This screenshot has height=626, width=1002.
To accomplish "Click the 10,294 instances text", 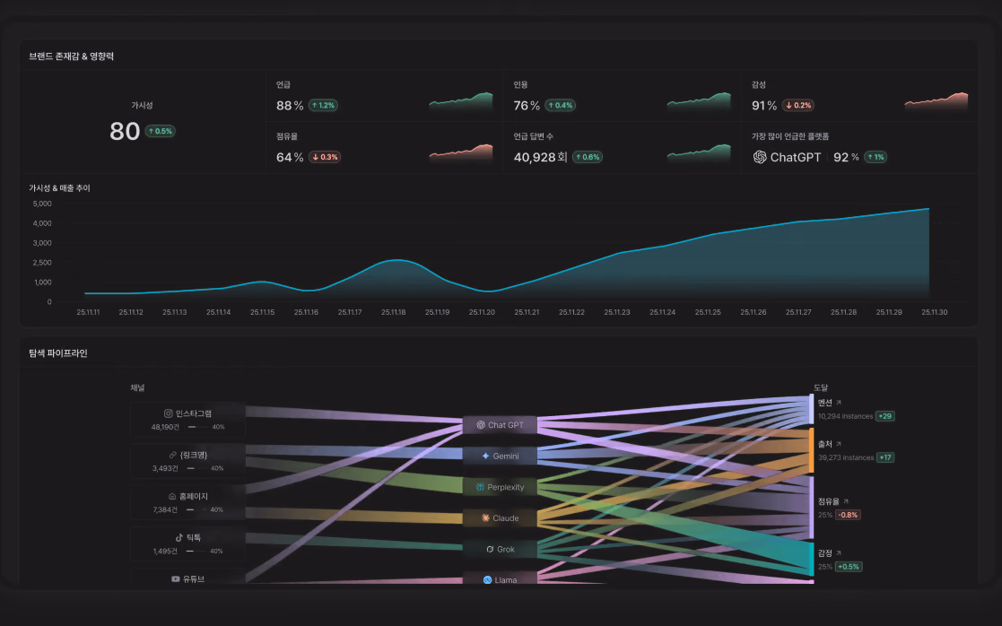I will click(x=845, y=416).
